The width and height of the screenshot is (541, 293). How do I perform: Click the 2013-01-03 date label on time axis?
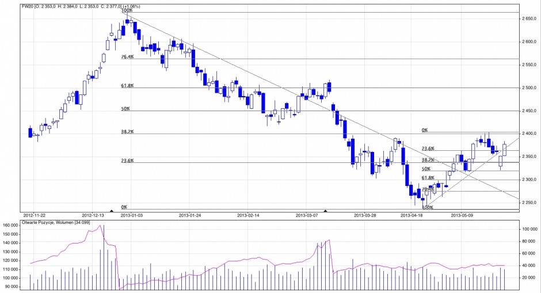tap(132, 216)
